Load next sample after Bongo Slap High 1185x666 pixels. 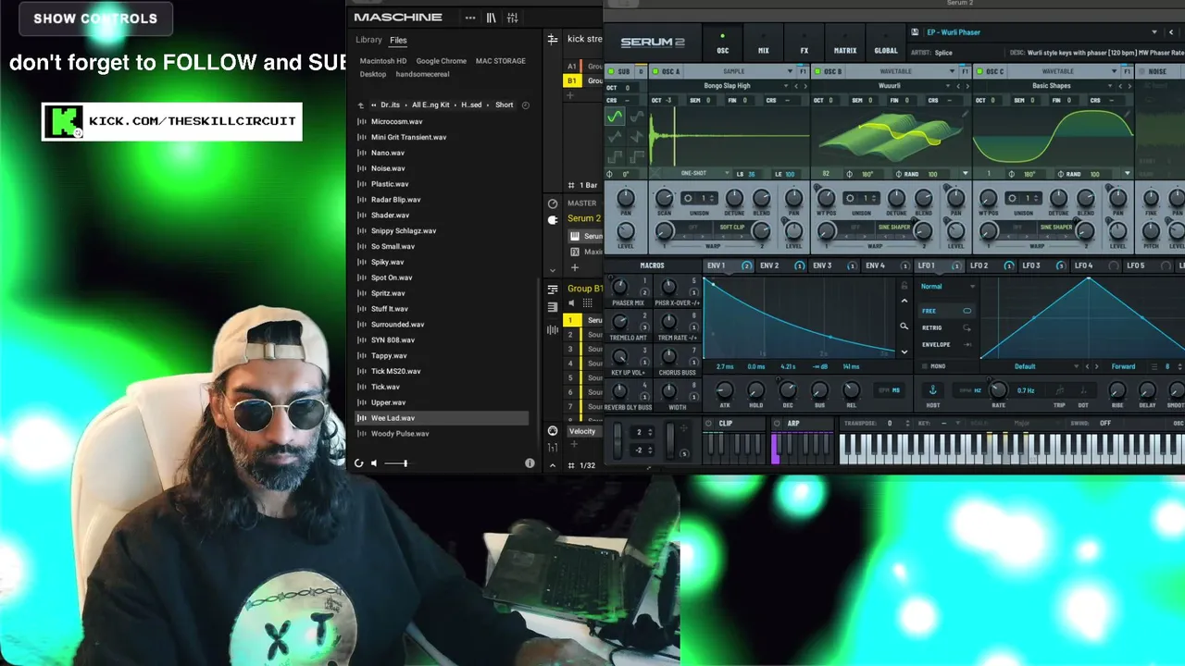click(x=805, y=86)
